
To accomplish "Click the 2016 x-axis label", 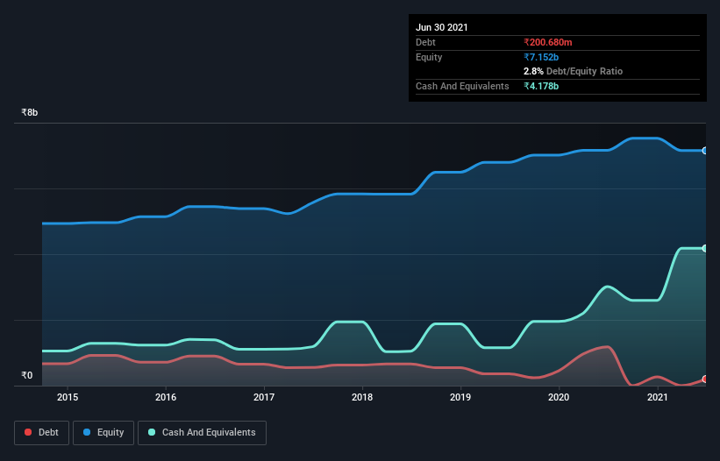I will 166,397.
